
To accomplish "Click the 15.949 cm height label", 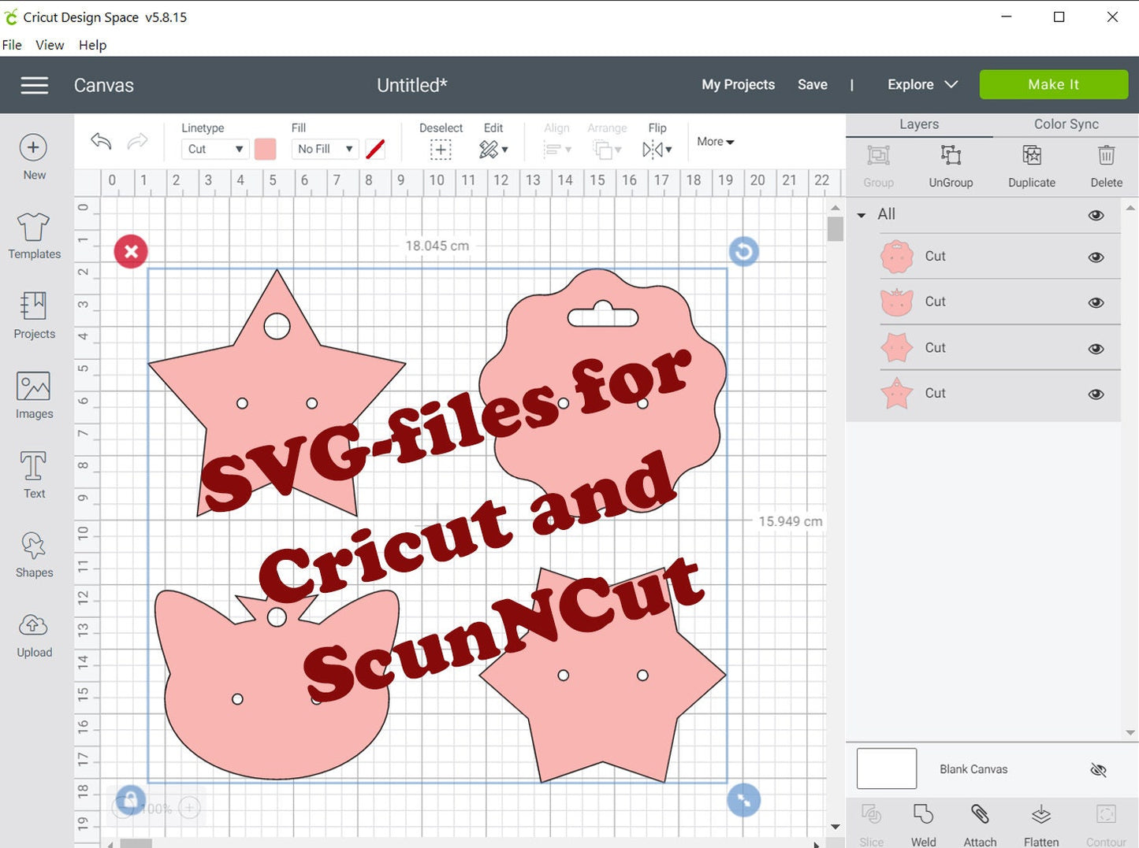I will [x=790, y=521].
